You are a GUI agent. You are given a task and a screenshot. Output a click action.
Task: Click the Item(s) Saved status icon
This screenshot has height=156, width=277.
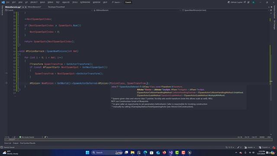2,147
